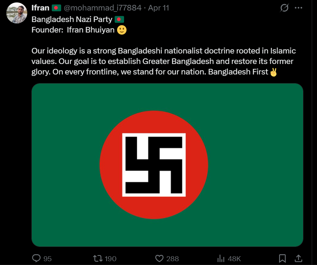Toggle the bookmark icon
This screenshot has width=317, height=265.
[x=282, y=258]
